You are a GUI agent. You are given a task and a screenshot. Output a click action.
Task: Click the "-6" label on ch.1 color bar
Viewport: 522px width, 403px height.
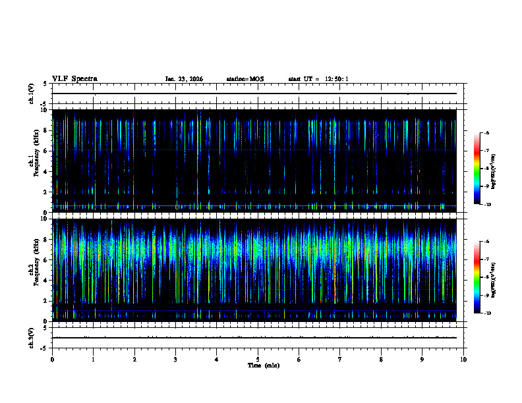[486, 132]
